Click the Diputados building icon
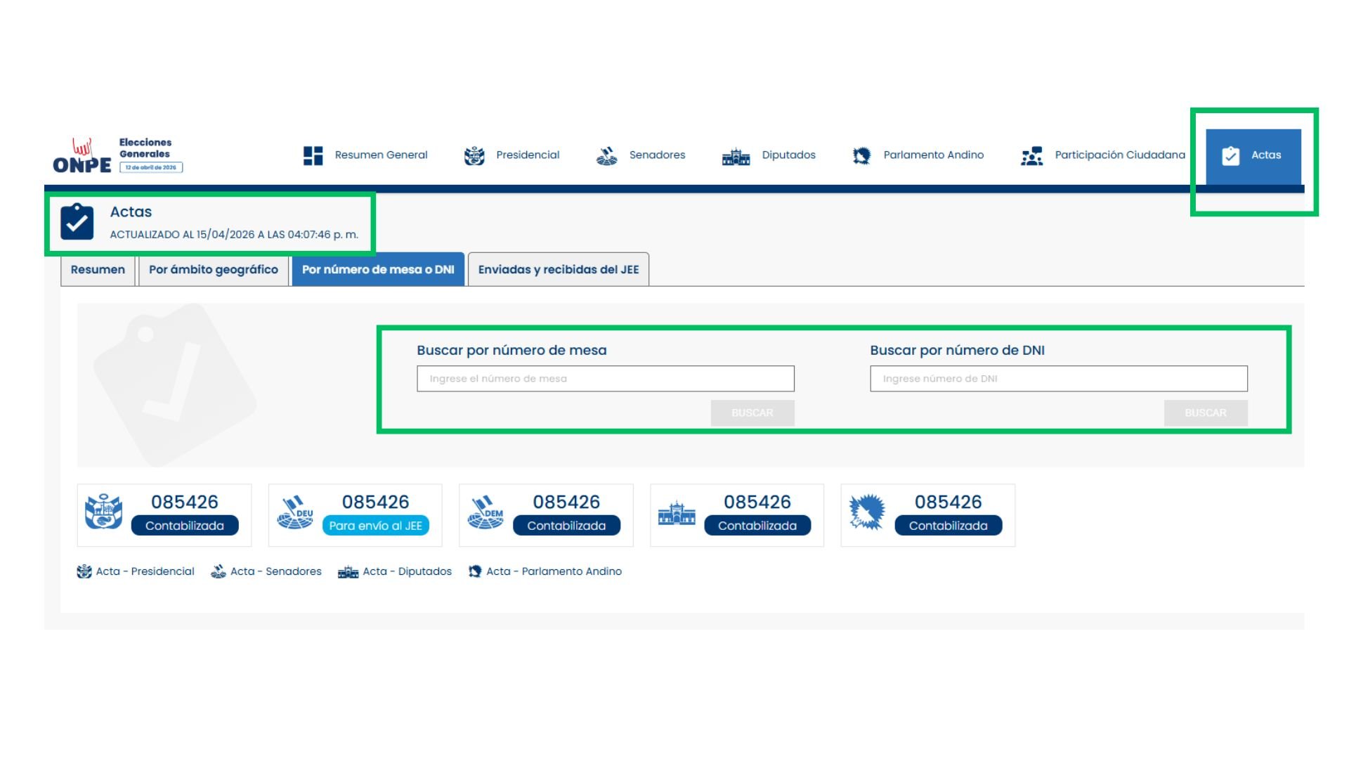Image resolution: width=1349 pixels, height=759 pixels. click(x=736, y=156)
